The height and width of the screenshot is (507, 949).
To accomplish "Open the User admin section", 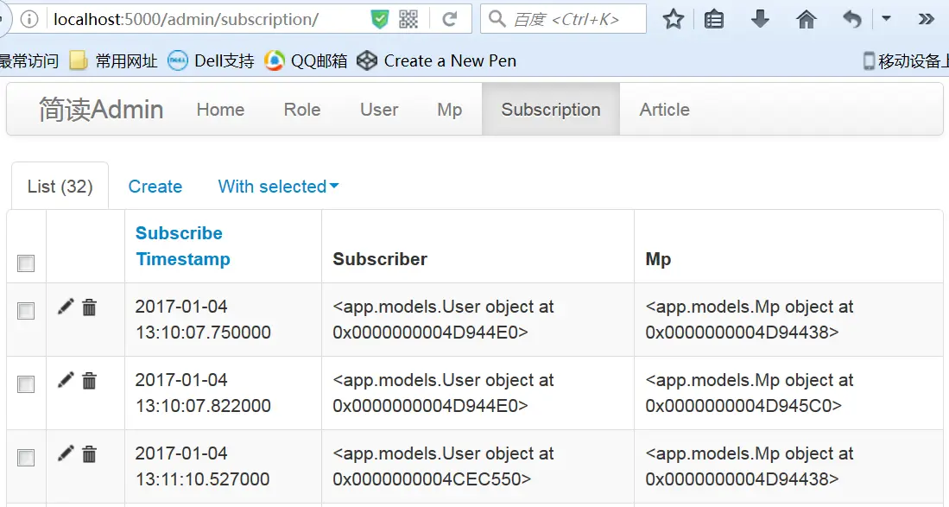I will (379, 110).
